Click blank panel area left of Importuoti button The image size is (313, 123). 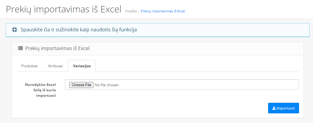140,108
